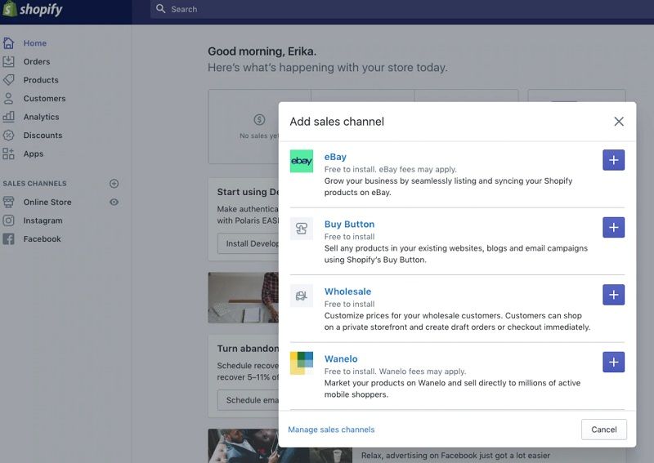Click the Online Store storefront icon
This screenshot has height=463, width=654.
[8, 203]
